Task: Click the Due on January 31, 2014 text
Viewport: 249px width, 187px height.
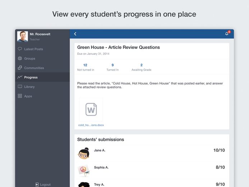Action: pos(93,54)
